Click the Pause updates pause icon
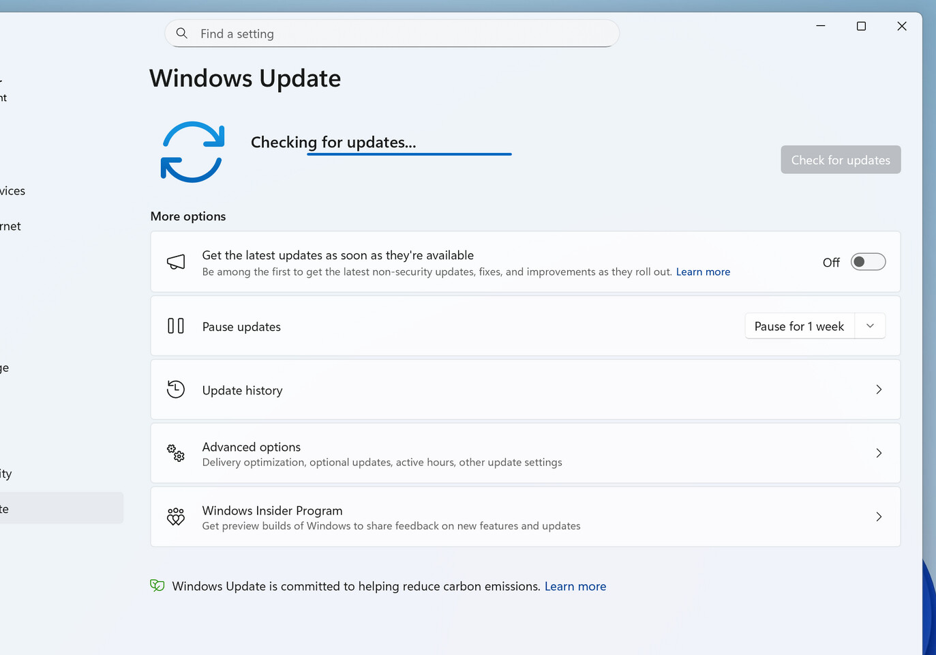This screenshot has width=936, height=655. [175, 326]
